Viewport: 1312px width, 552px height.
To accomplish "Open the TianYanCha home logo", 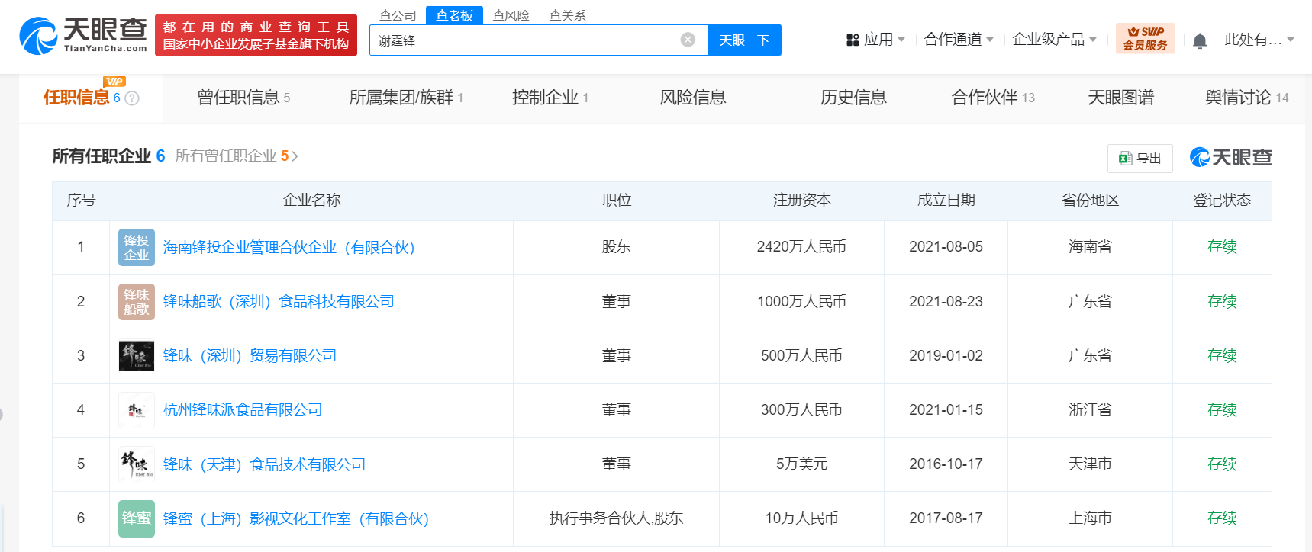I will pos(83,36).
